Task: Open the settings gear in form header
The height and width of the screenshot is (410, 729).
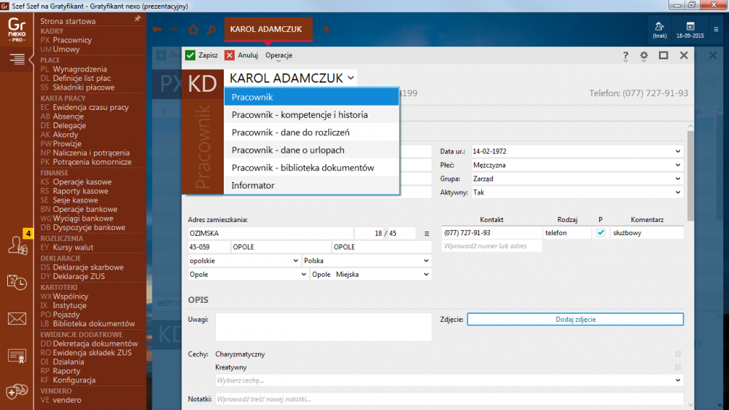Action: (644, 55)
